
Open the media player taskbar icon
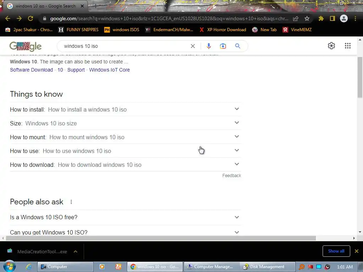coord(102,267)
